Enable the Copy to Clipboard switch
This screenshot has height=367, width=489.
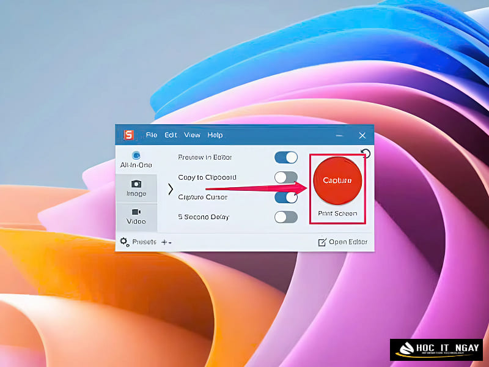point(286,177)
